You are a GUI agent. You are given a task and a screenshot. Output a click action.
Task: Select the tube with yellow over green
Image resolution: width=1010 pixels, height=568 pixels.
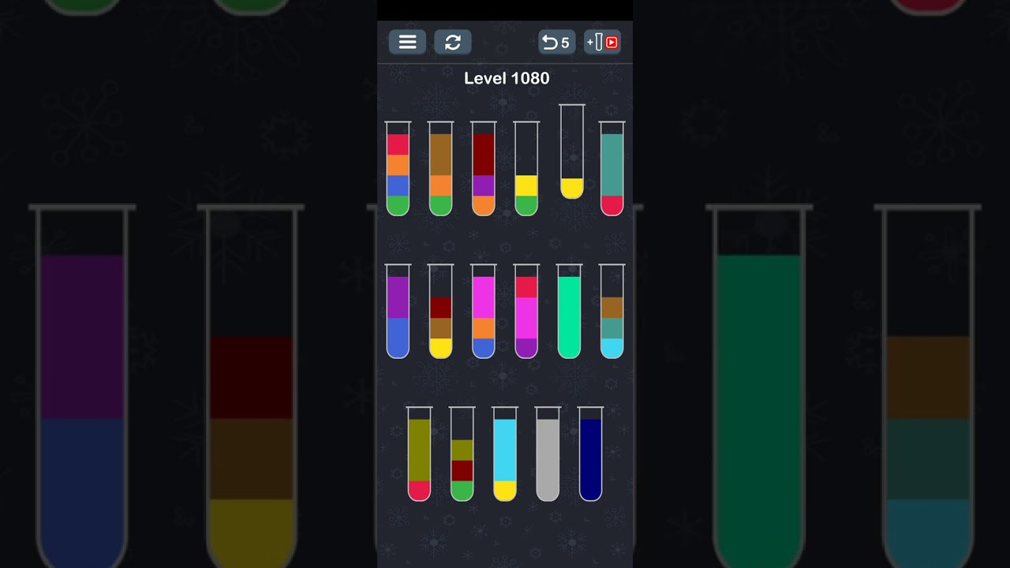526,169
